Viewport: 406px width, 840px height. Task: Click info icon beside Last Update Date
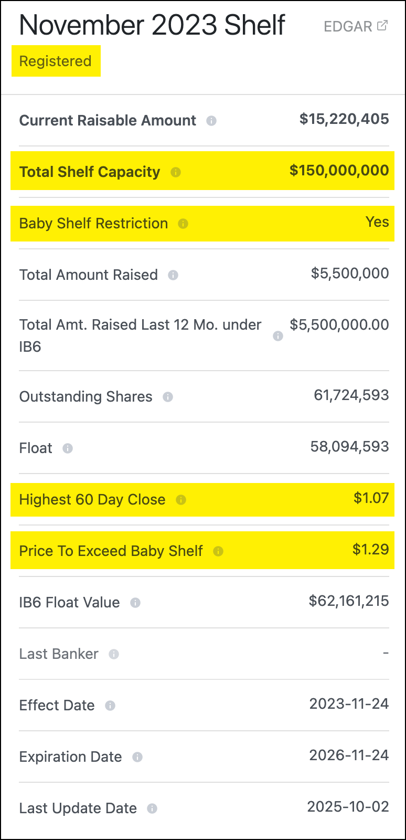[x=152, y=808]
